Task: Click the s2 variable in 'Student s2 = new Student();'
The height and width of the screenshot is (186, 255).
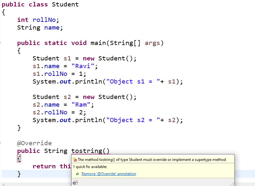Action: (x=67, y=97)
